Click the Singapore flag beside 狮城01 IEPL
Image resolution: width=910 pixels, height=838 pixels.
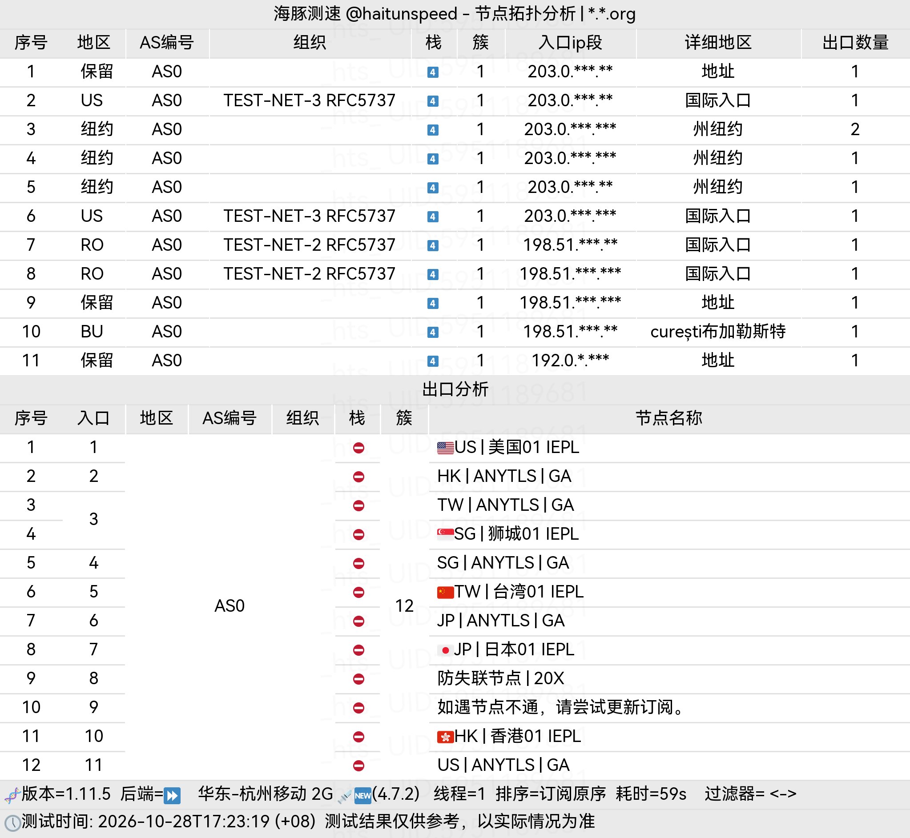pos(445,534)
